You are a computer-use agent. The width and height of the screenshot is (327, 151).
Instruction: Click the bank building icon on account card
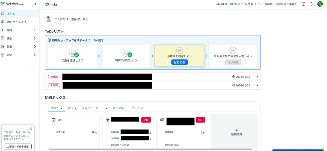(108, 120)
